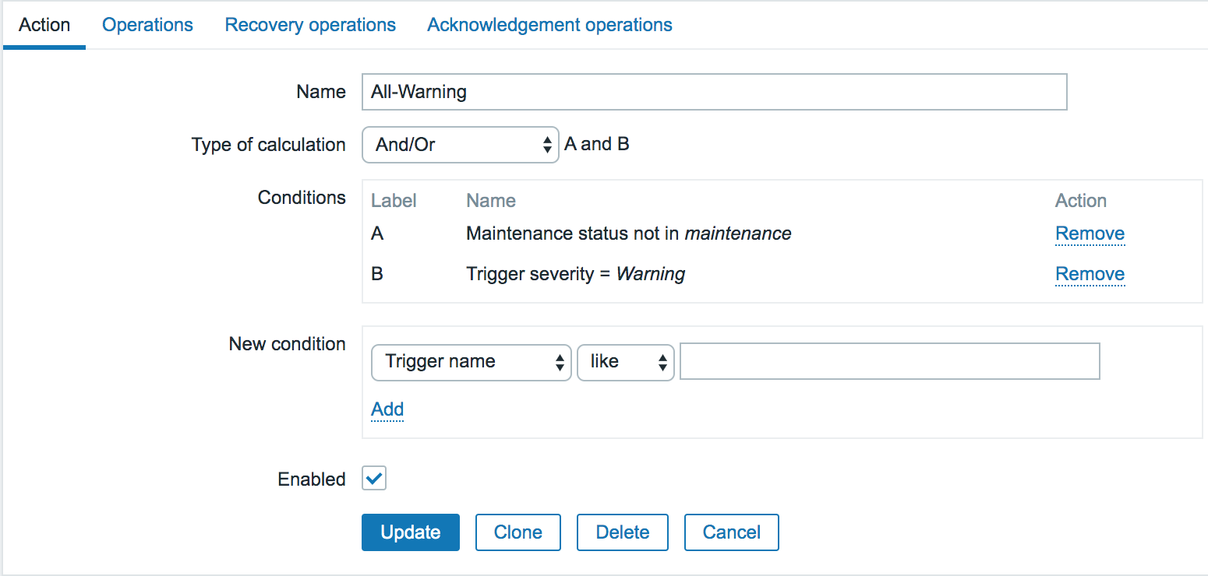Delete the All-Warning action

tap(622, 532)
